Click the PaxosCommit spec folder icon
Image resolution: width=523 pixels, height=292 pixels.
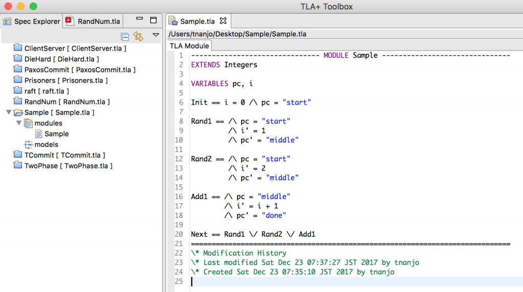point(18,69)
